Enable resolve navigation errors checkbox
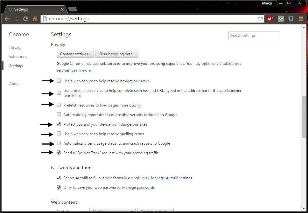The height and width of the screenshot is (213, 308). (x=59, y=81)
